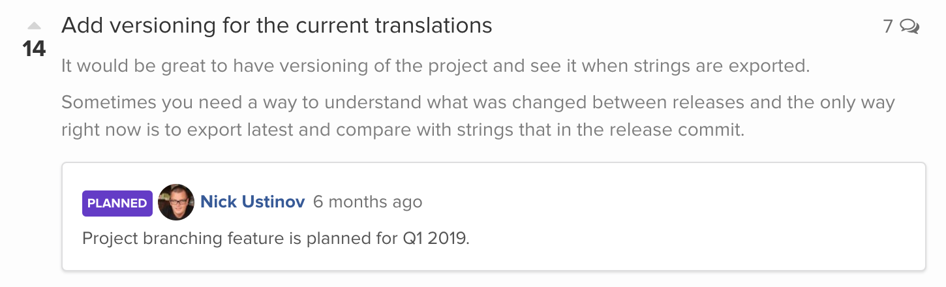946x287 pixels.
Task: Click Nick Ustinov's avatar photo
Action: click(x=176, y=202)
